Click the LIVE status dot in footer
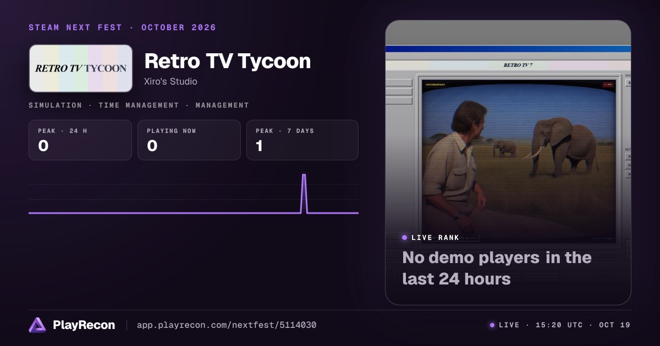Screen dimensions: 660x346 click(492, 325)
